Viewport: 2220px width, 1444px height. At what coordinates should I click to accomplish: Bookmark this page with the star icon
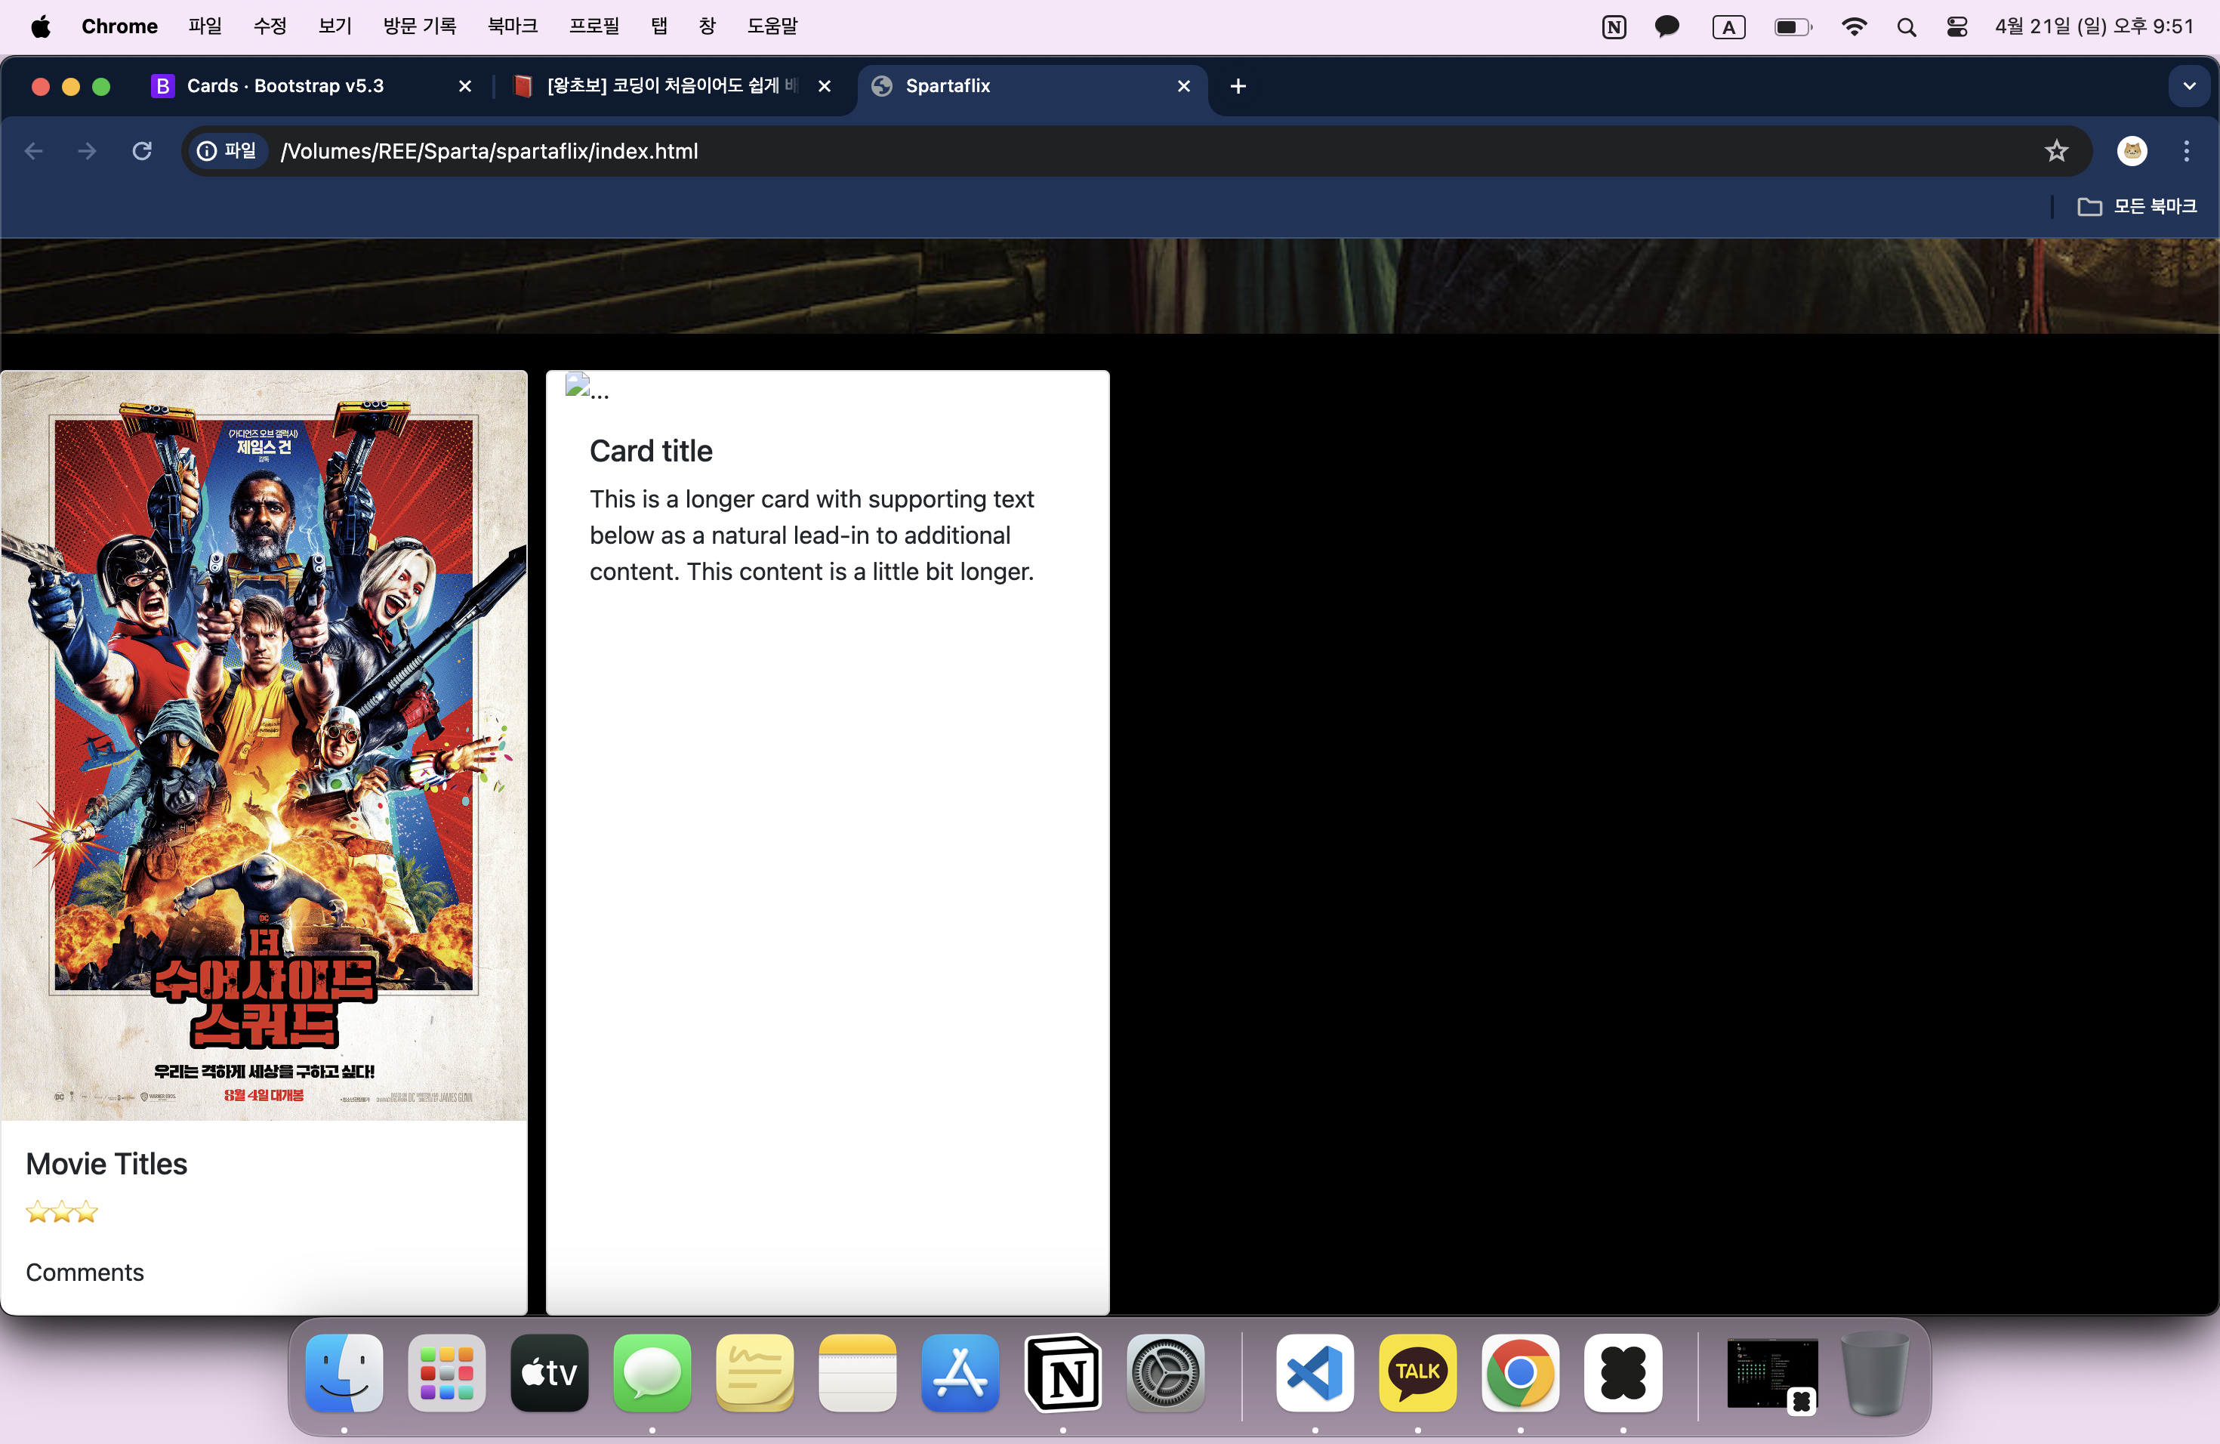pos(2056,151)
